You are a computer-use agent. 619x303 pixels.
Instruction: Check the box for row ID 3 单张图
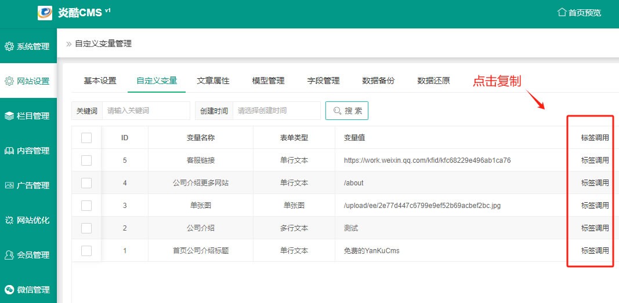[86, 206]
